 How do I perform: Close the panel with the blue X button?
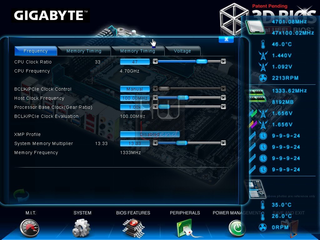coord(226,39)
